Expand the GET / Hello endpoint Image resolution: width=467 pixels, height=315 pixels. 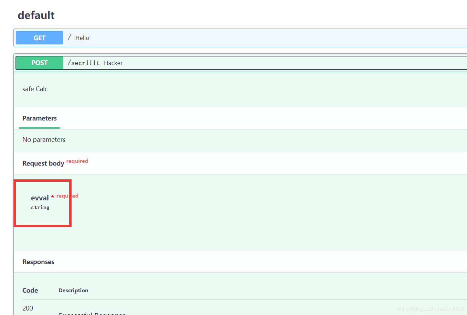(240, 38)
